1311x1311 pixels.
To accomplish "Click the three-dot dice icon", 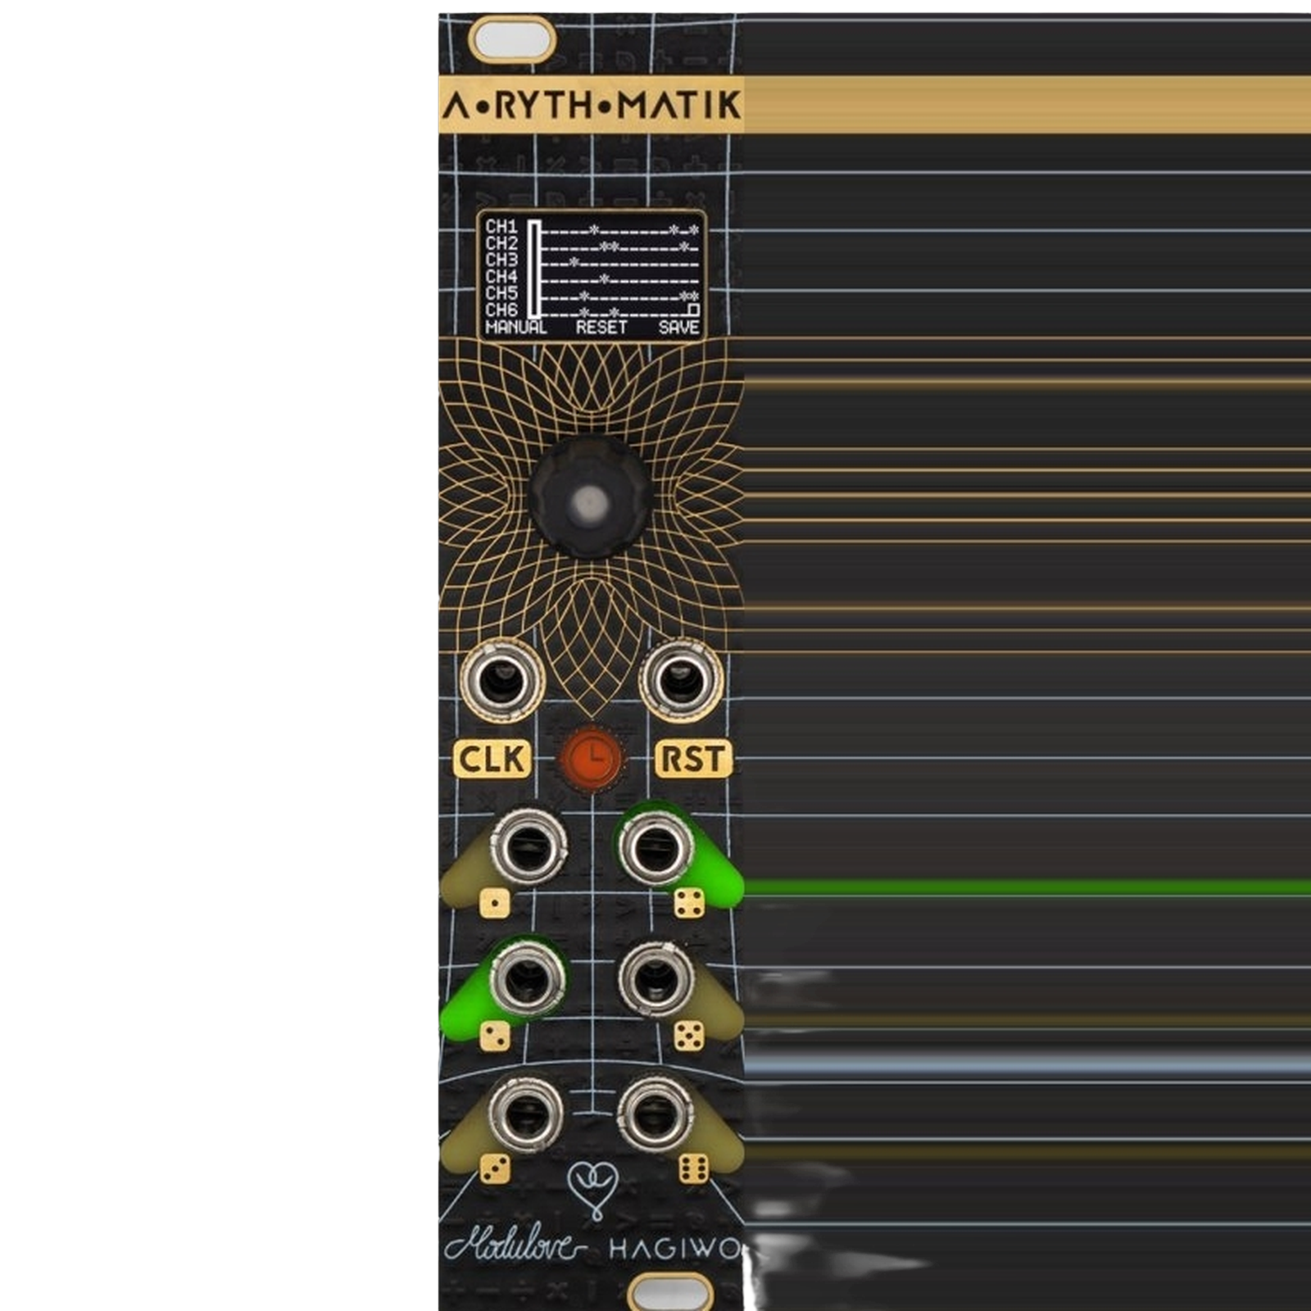I will 495,1169.
